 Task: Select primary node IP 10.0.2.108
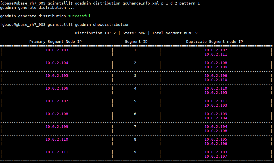point(57,114)
